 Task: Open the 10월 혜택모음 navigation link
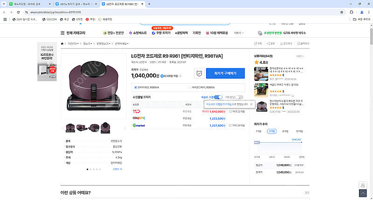tap(217, 33)
